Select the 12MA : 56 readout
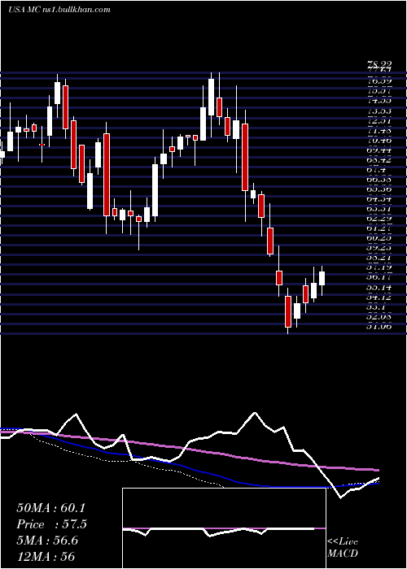The image size is (407, 569). 46,557
